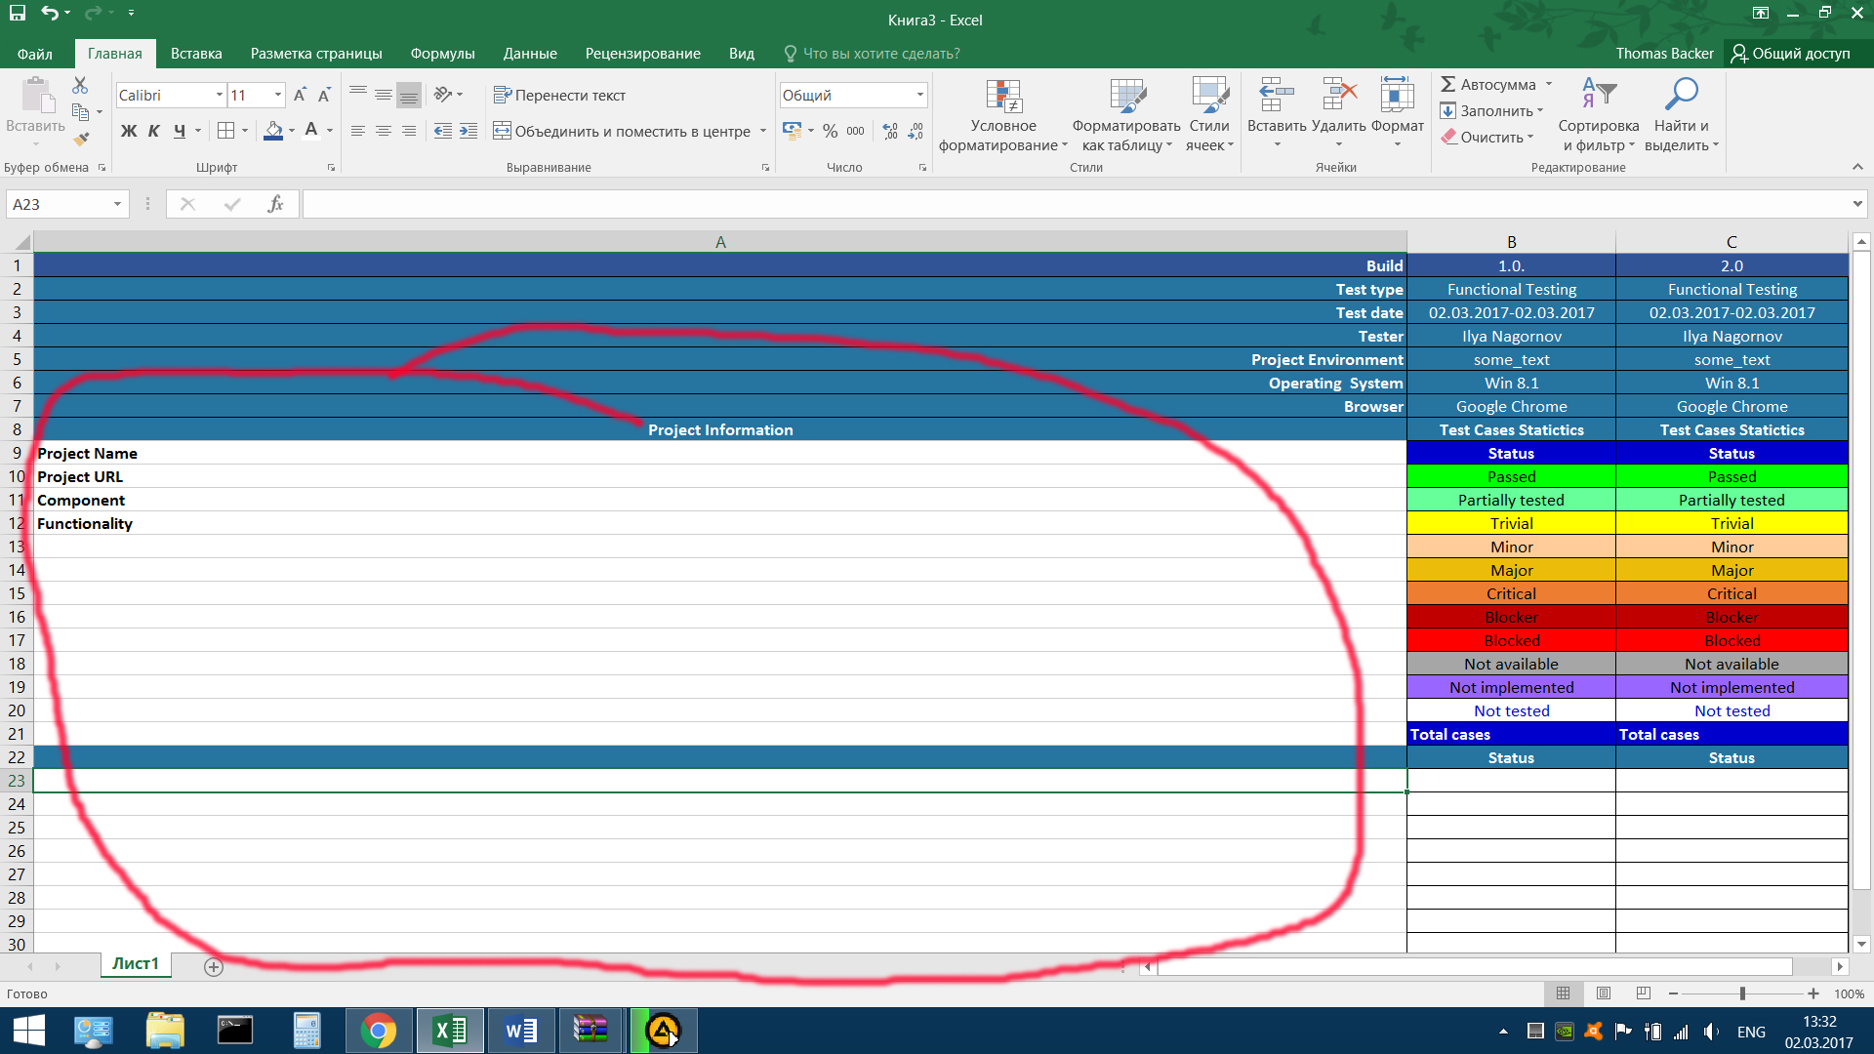Click the Автосумма button
This screenshot has height=1054, width=1874.
tap(1489, 84)
